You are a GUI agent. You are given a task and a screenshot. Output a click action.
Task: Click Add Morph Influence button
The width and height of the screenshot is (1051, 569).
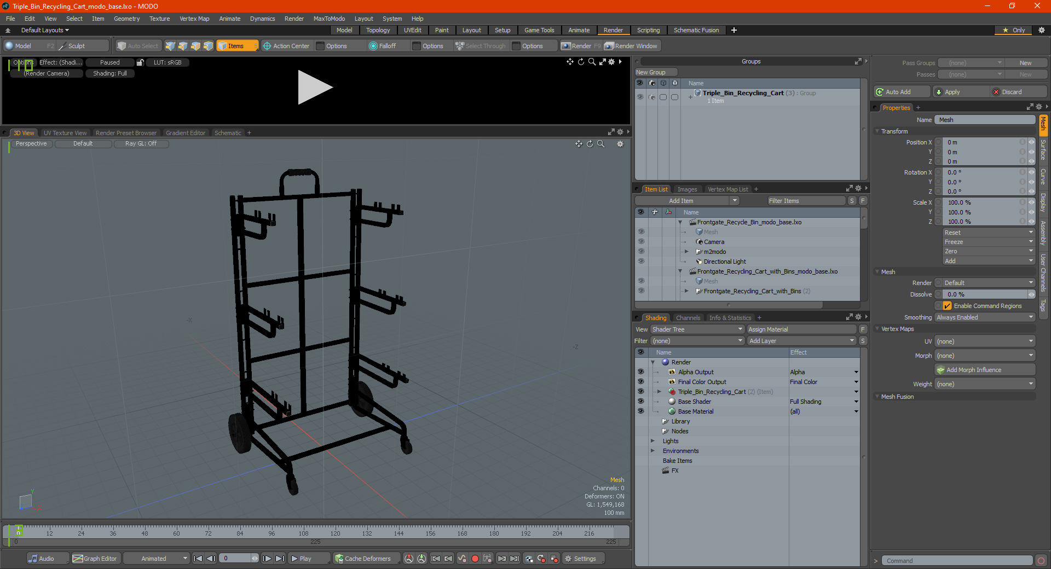coord(985,370)
